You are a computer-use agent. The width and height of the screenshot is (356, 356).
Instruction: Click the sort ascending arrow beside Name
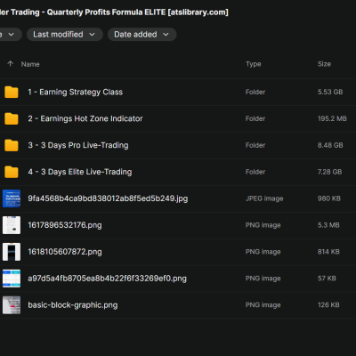(x=11, y=64)
